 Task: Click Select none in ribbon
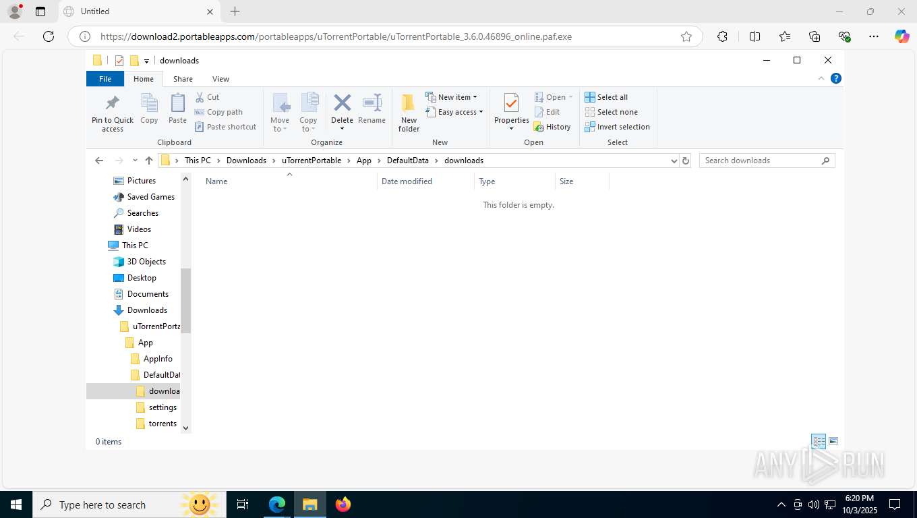point(611,112)
